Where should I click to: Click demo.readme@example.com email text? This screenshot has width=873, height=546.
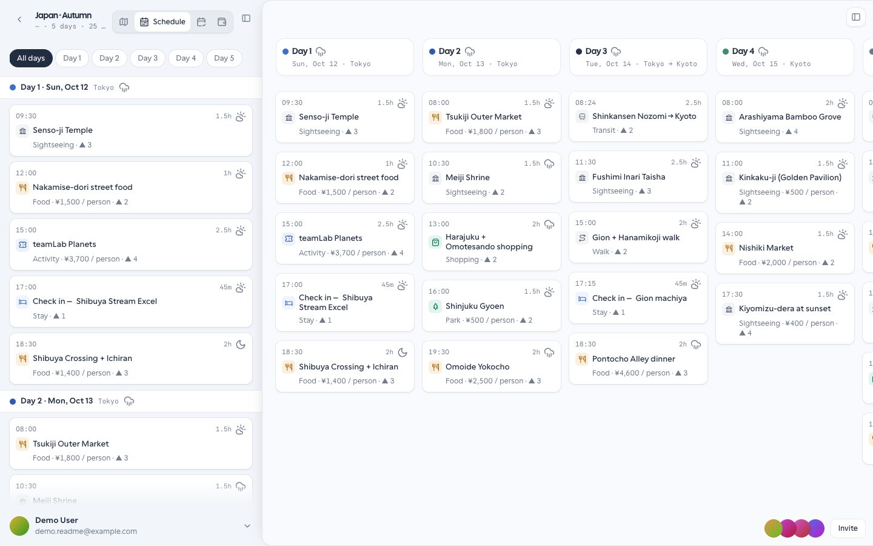tap(86, 531)
